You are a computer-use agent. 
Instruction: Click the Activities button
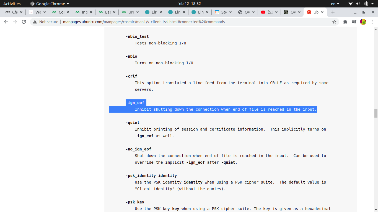point(12,4)
